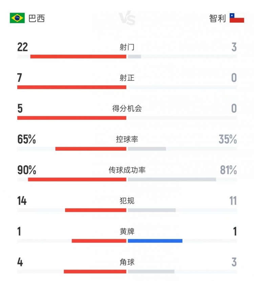Select the 射正 stat label

[127, 78]
